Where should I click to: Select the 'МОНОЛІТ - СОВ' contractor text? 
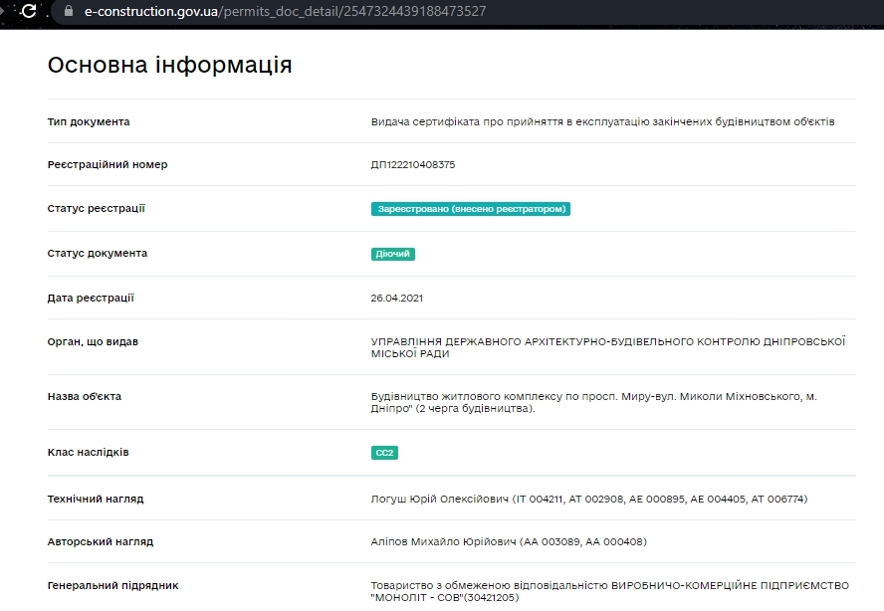click(x=610, y=591)
